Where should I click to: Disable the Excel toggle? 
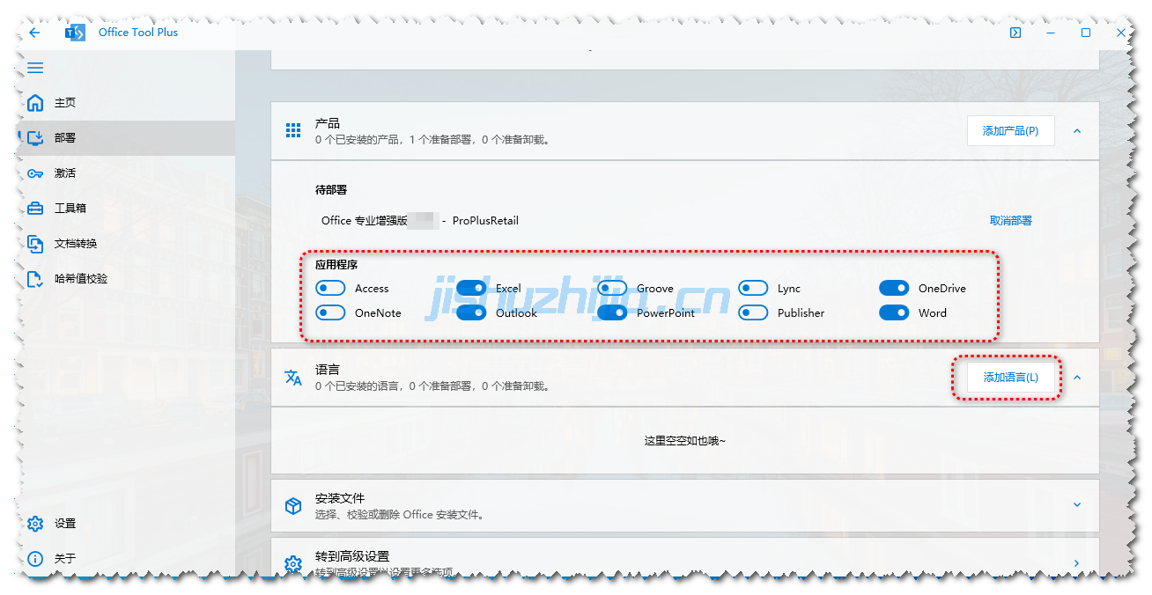tap(471, 288)
